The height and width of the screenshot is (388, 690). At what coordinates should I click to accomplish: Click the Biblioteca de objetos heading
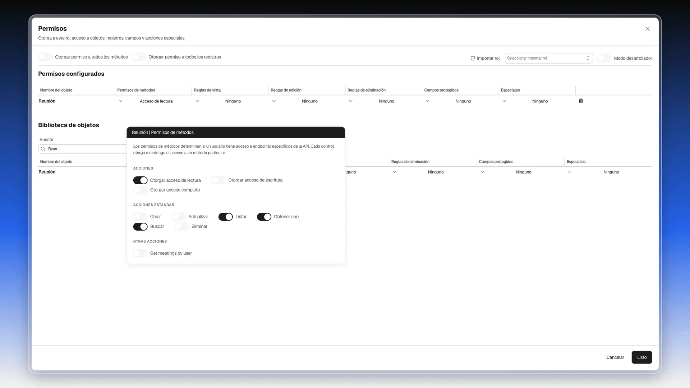tap(68, 125)
